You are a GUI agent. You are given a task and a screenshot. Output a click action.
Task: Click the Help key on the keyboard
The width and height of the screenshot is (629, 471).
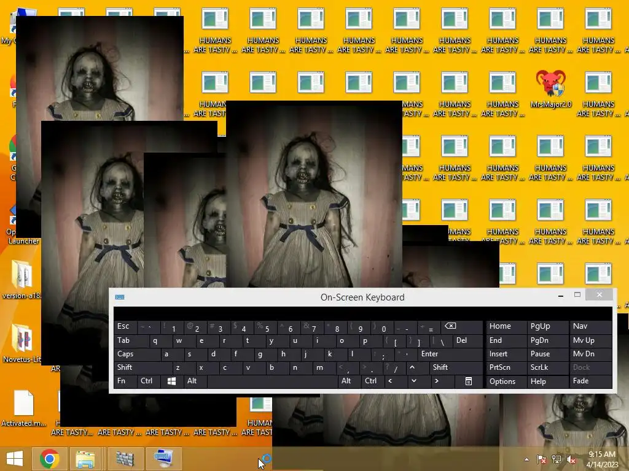[547, 381]
